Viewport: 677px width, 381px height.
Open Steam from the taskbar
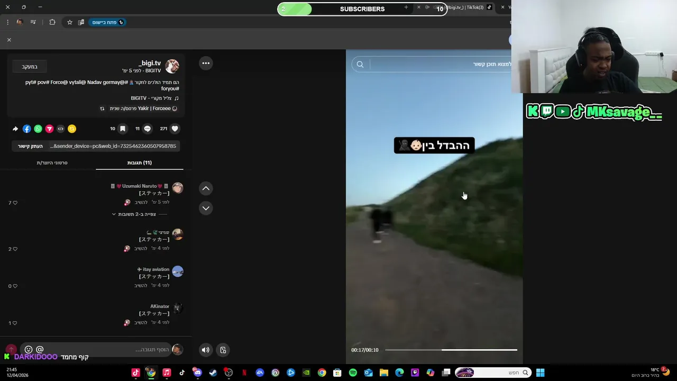[x=213, y=373]
